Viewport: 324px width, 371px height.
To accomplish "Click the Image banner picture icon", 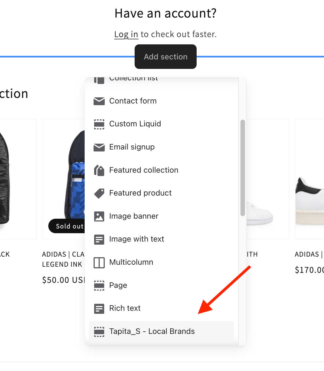I will click(x=99, y=216).
